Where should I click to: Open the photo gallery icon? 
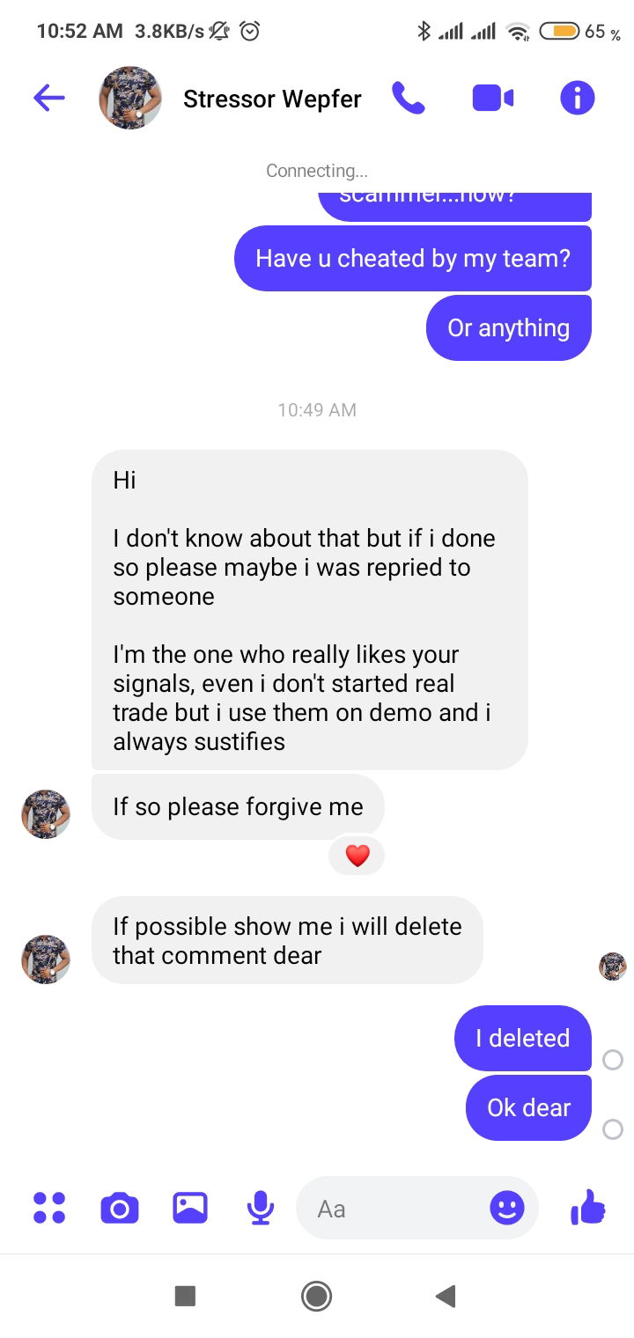tap(190, 1208)
